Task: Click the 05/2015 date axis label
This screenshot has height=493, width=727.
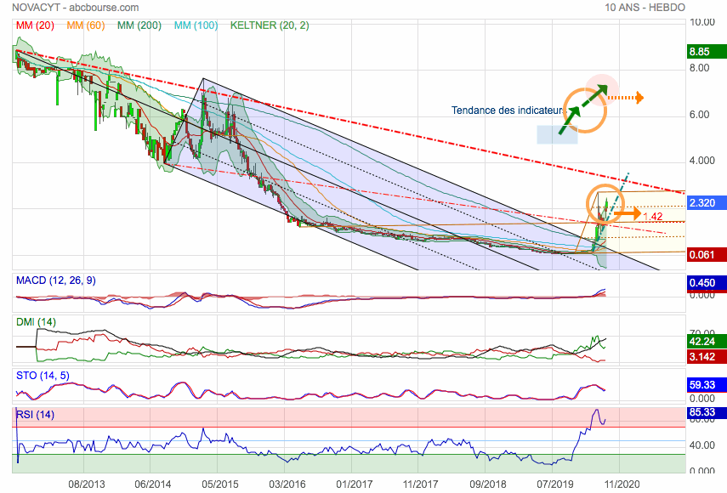Action: tap(220, 484)
